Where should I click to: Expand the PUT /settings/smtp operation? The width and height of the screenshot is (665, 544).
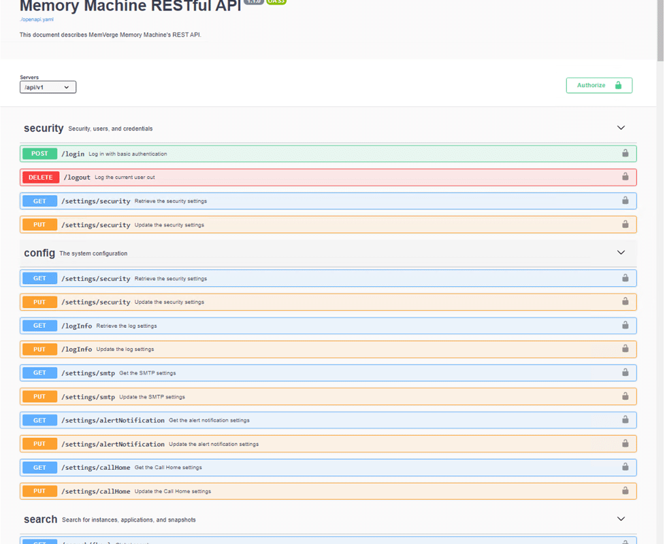point(328,396)
